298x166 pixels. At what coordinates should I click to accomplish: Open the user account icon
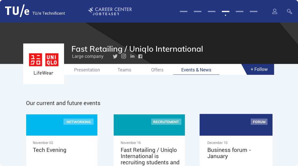(274, 12)
